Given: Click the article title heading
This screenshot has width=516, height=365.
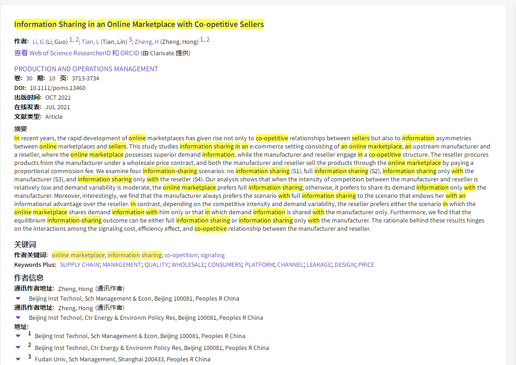Looking at the screenshot, I should [x=139, y=24].
